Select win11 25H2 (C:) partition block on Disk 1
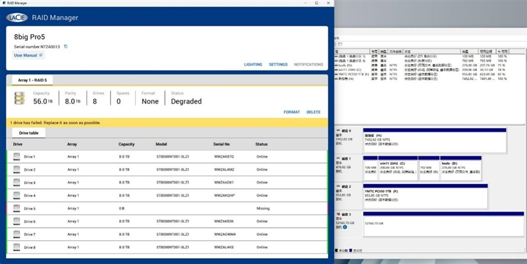This screenshot has height=264, width=527. pyautogui.click(x=398, y=168)
